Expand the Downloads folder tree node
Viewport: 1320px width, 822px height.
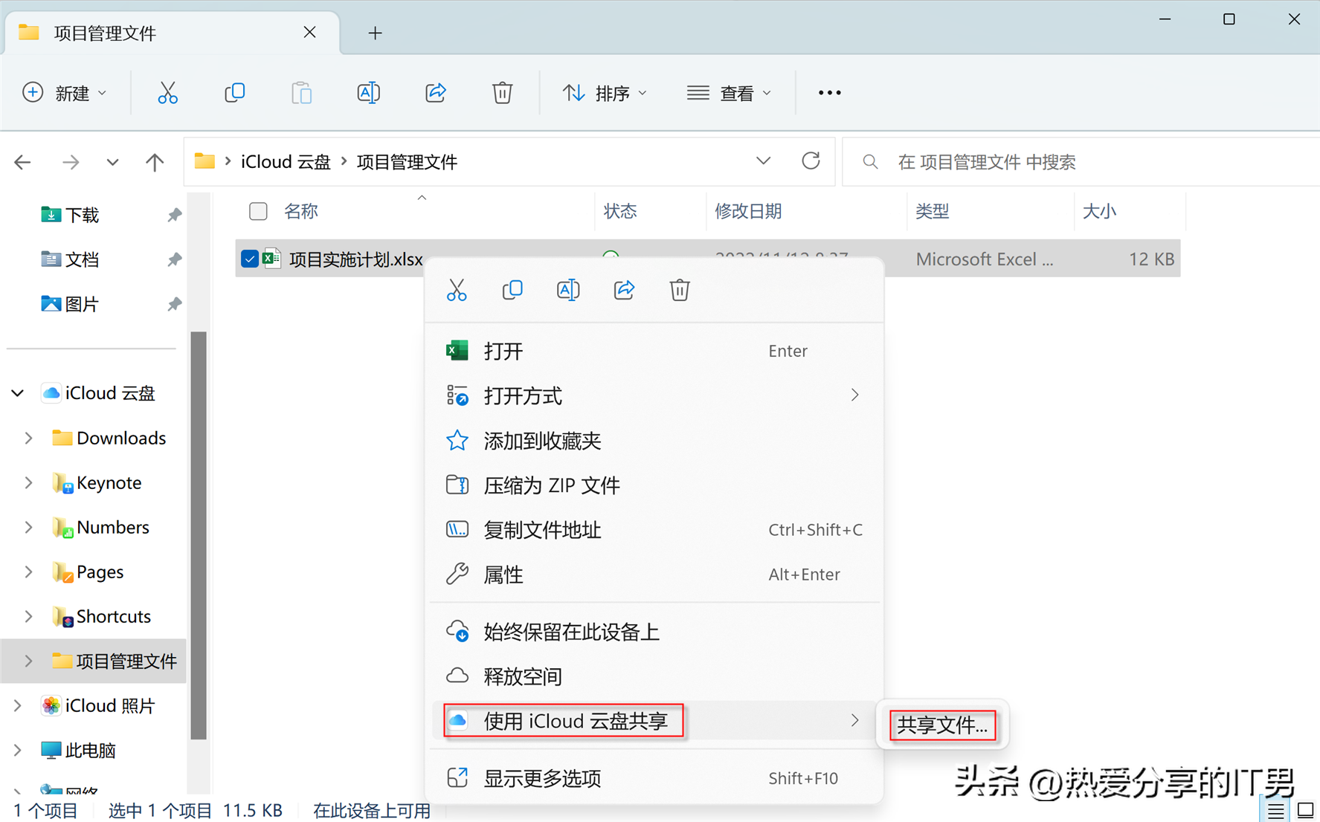(x=28, y=438)
